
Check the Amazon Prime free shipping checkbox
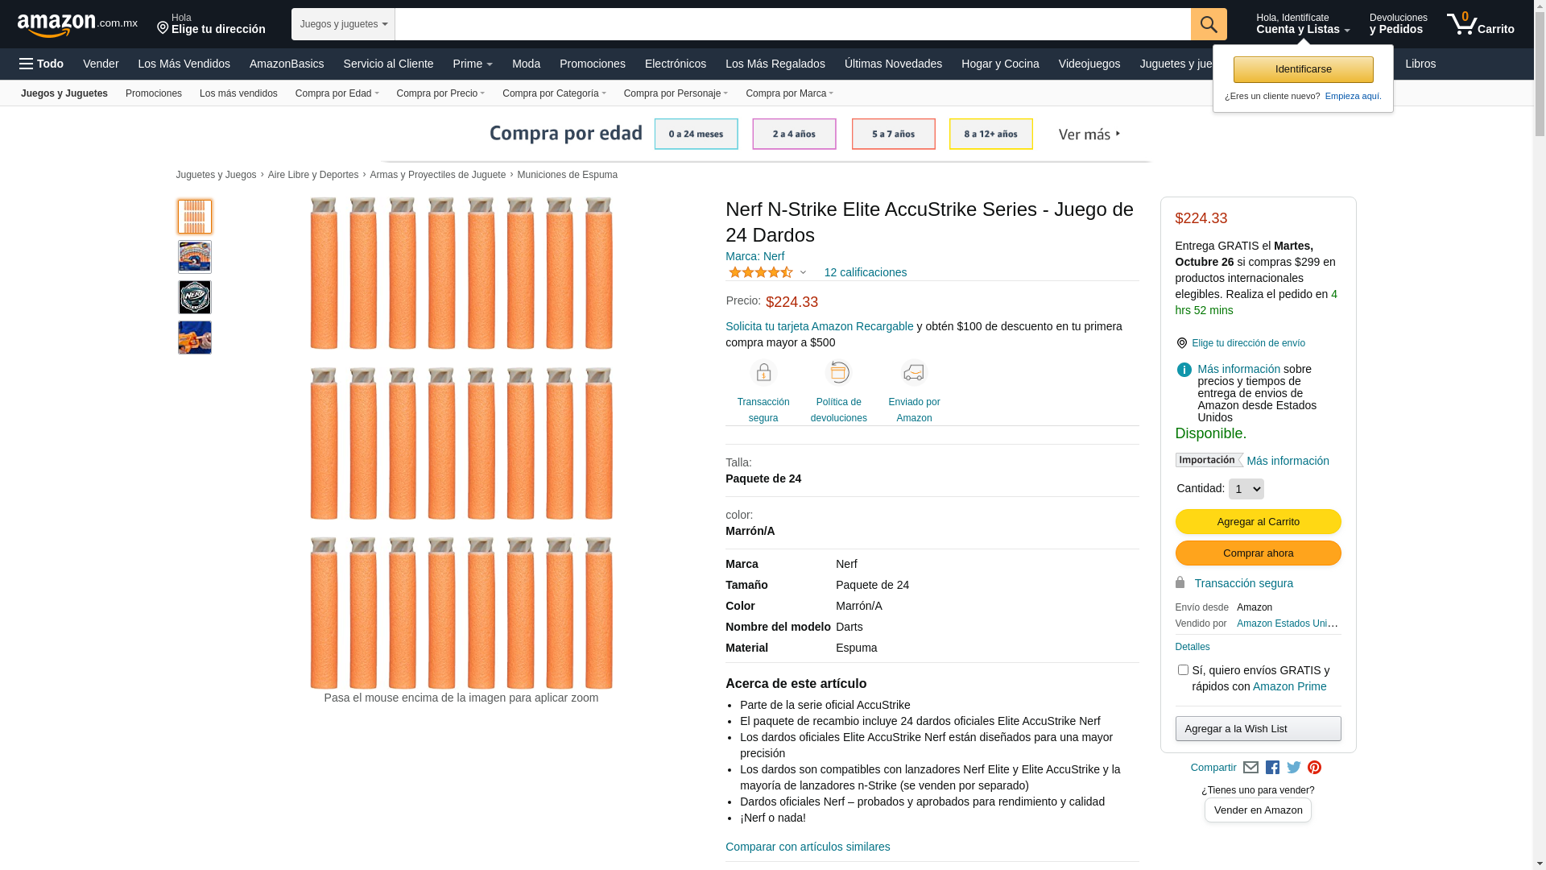point(1183,670)
